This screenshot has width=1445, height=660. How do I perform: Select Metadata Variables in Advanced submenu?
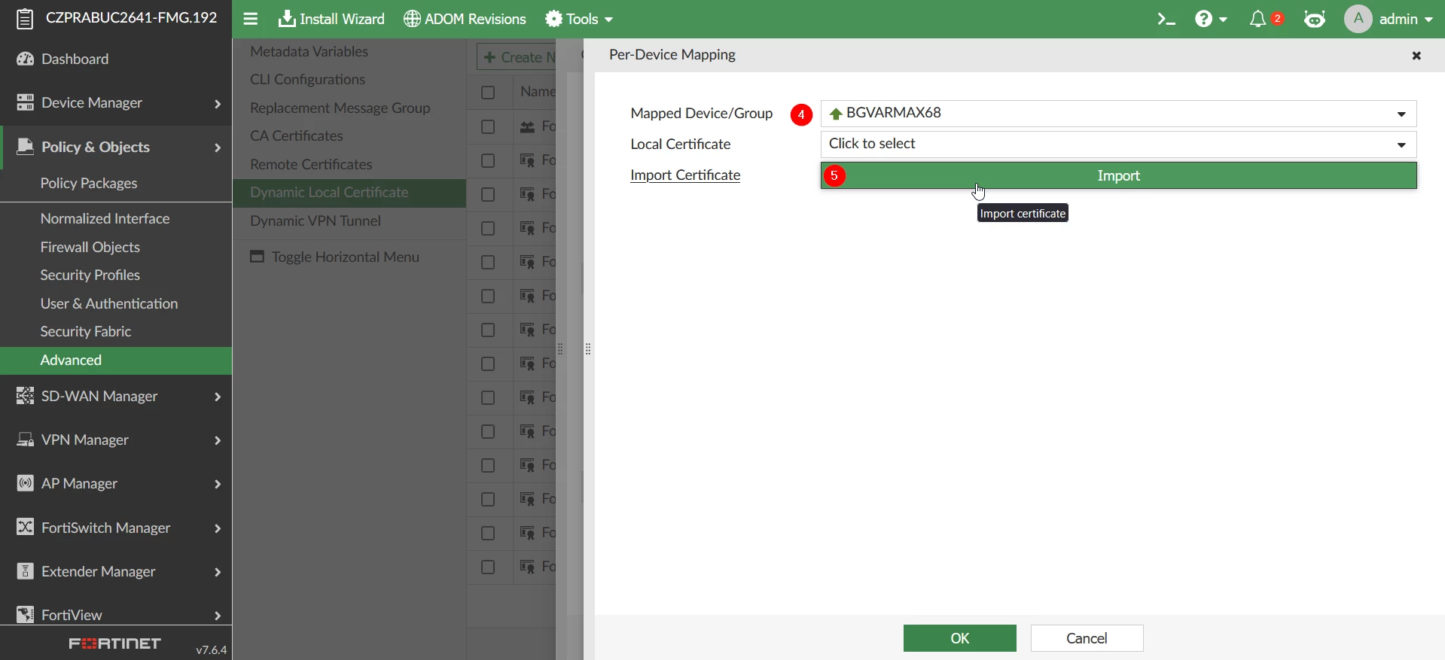click(309, 51)
